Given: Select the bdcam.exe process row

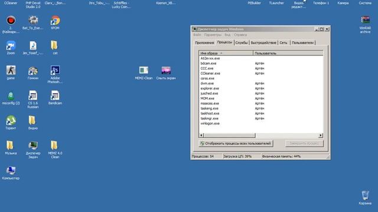Looking at the screenshot, I should tap(261, 63).
